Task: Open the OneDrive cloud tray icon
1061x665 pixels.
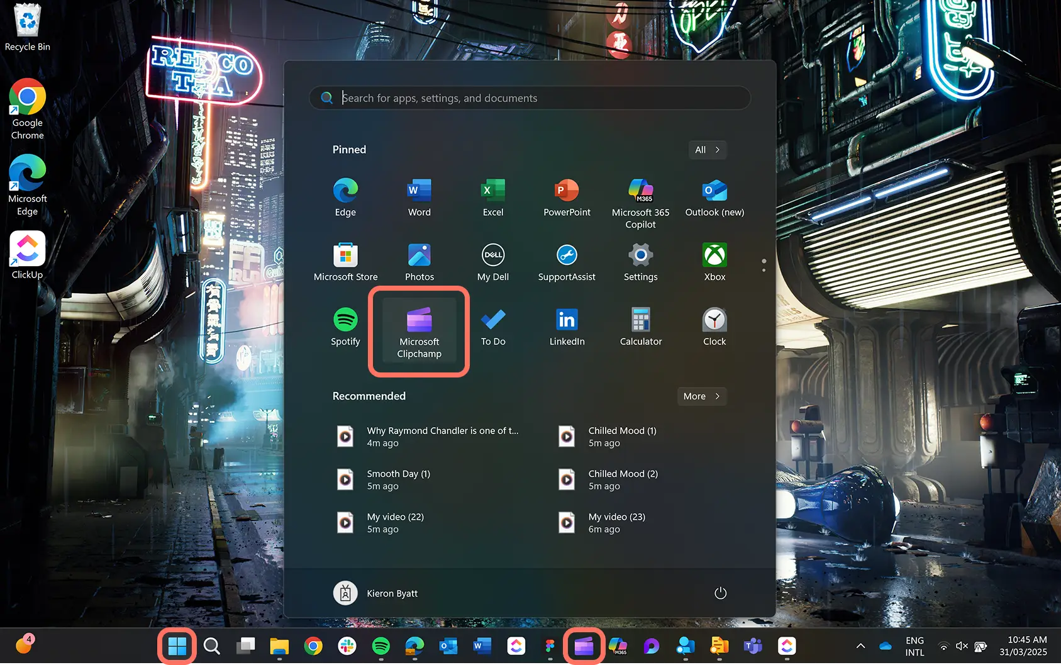Action: [886, 646]
